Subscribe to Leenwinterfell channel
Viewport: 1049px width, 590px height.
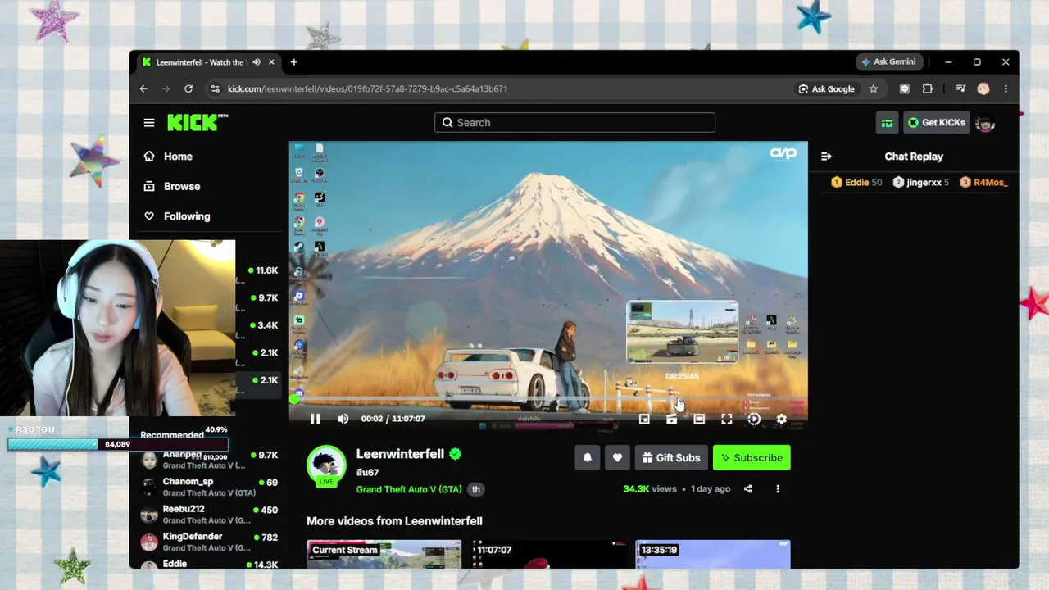pyautogui.click(x=752, y=457)
